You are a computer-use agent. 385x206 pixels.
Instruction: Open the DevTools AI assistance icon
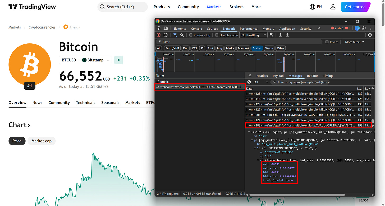[357, 28]
